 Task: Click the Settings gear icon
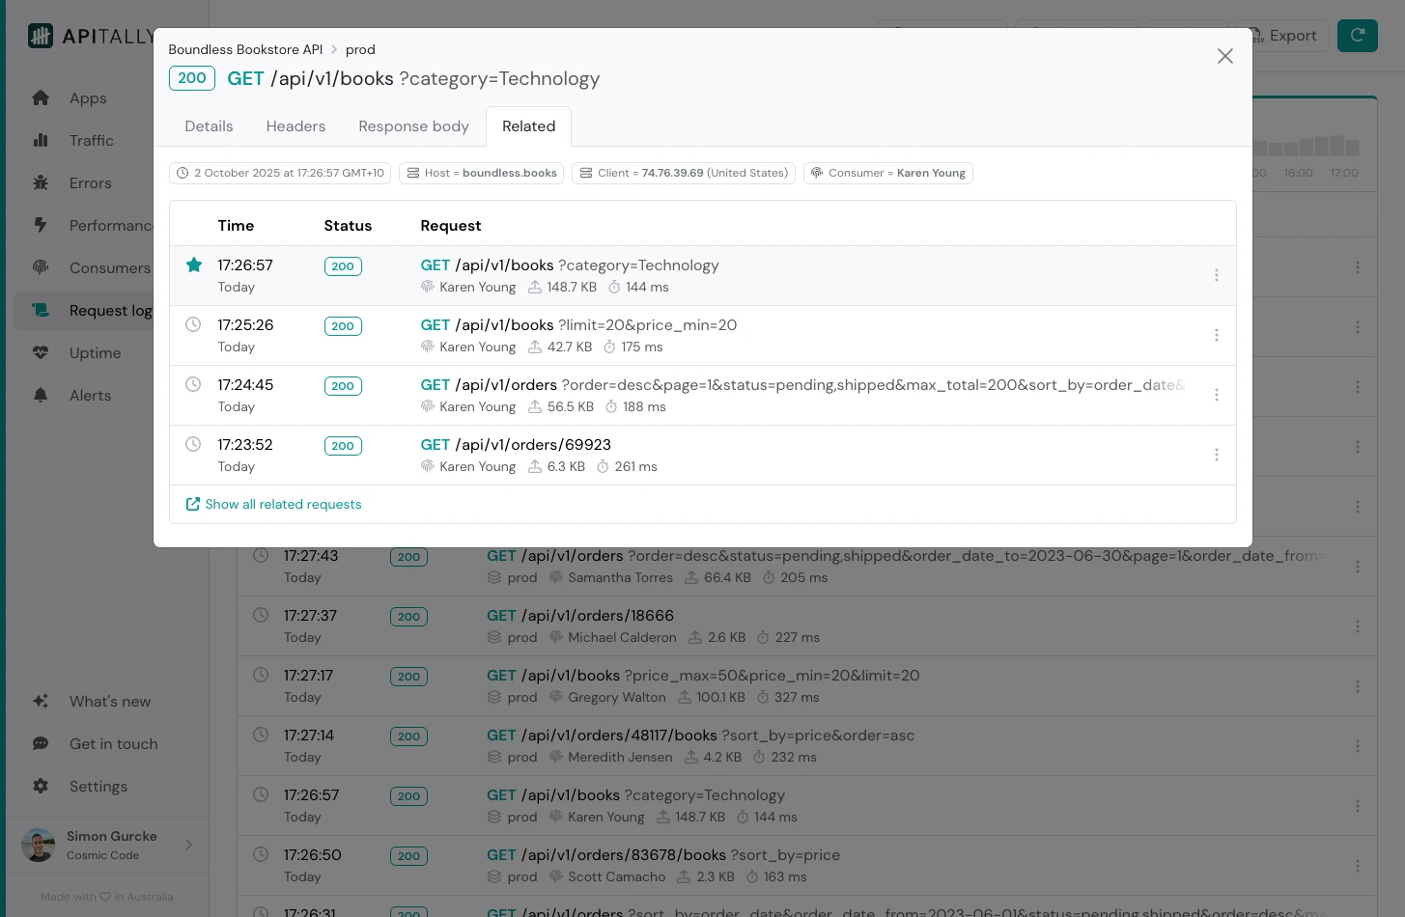41,786
